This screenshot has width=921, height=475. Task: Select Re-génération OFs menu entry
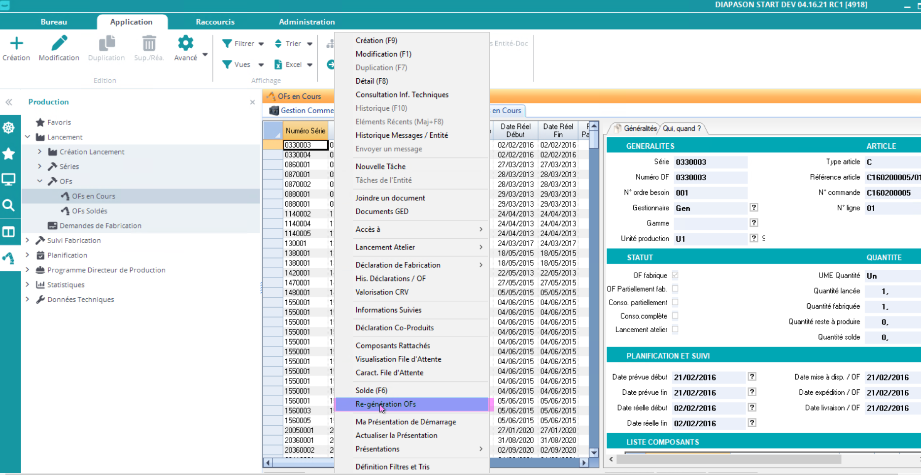coord(386,404)
